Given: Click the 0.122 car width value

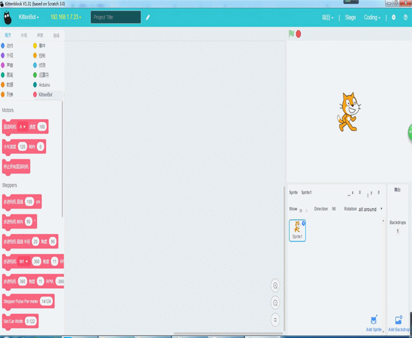Looking at the screenshot, I should [31, 321].
